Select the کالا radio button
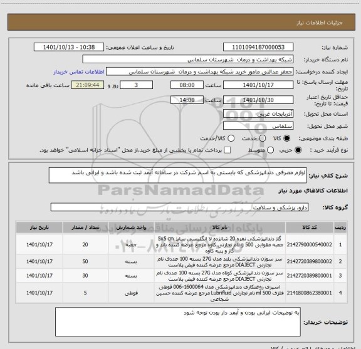The width and height of the screenshot is (361, 349). click(x=287, y=138)
